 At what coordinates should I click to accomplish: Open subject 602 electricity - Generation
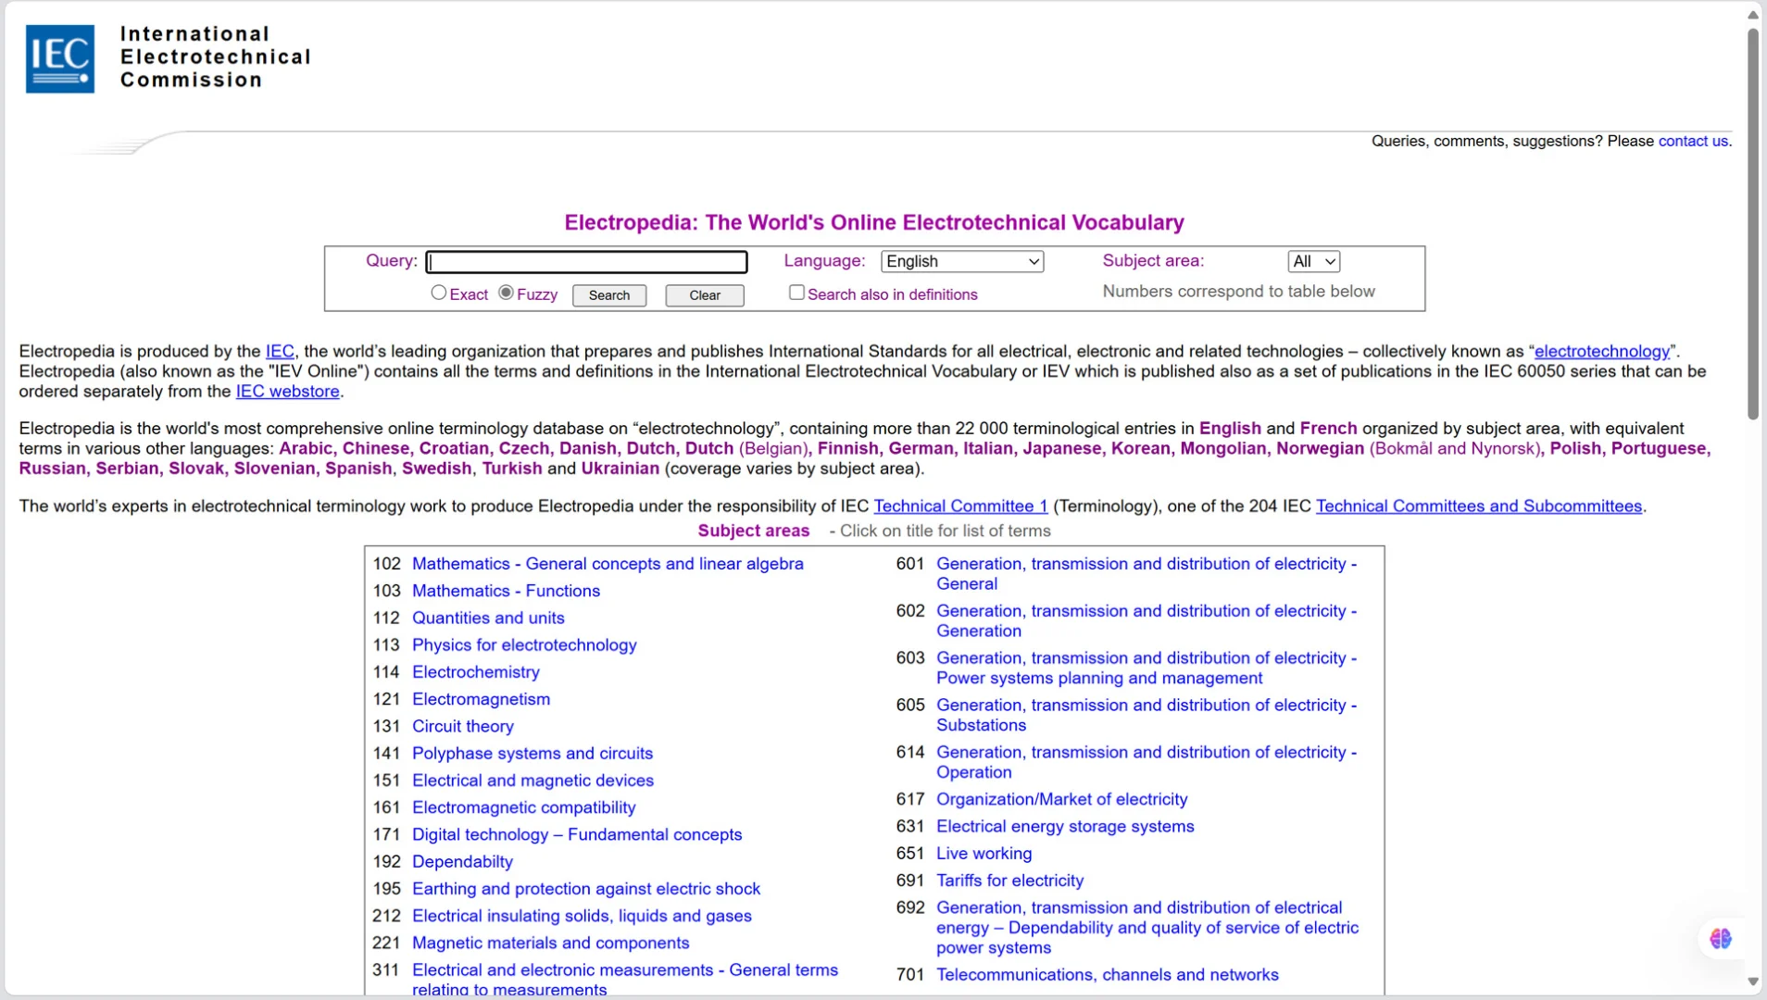click(x=1147, y=621)
